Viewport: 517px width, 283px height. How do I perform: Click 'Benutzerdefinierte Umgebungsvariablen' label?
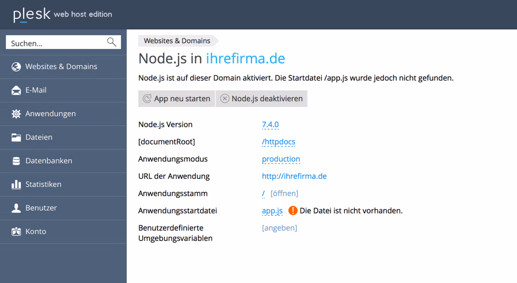click(x=175, y=233)
